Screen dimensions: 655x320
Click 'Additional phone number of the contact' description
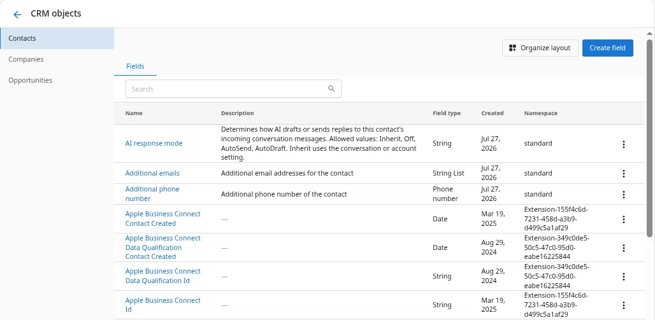(284, 194)
